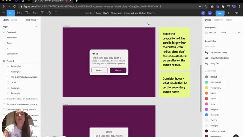Reload the page in the browser
Viewport: 243px width, 137px height.
coord(14,6)
